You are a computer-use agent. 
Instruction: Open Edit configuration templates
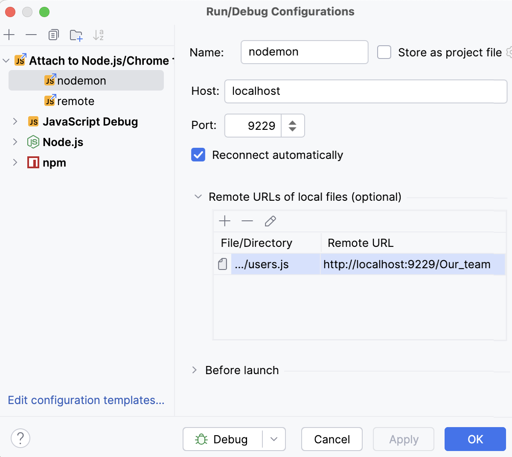[x=86, y=400]
